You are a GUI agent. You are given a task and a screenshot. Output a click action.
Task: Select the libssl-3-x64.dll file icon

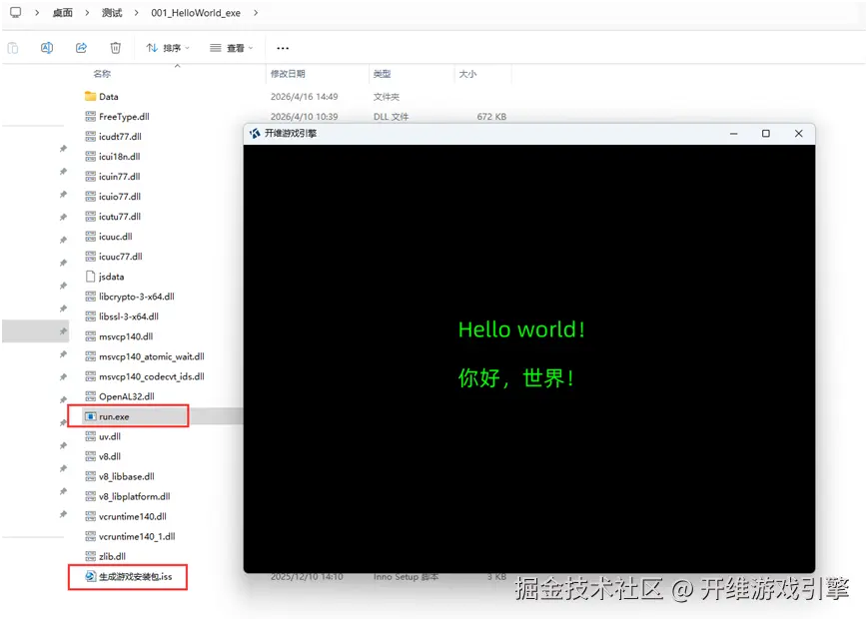pyautogui.click(x=90, y=316)
